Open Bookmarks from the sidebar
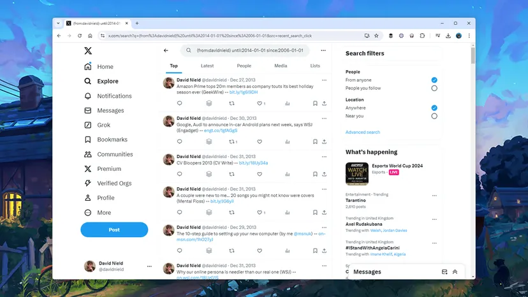Viewport: 528px width, 297px height. click(x=105, y=140)
